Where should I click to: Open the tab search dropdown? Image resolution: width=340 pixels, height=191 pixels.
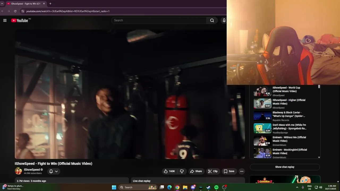(2, 4)
